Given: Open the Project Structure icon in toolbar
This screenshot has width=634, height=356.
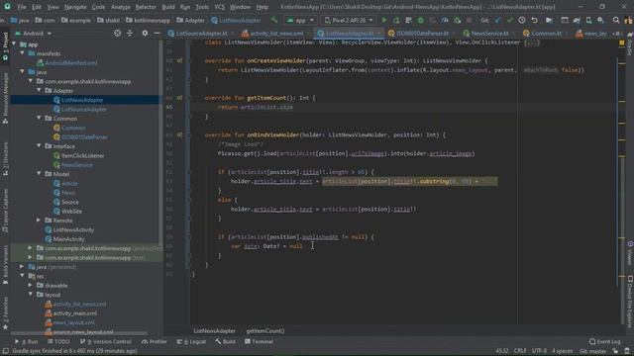Looking at the screenshot, I should coord(549,20).
